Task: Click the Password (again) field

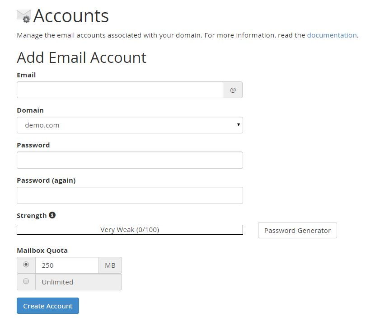Action: (130, 195)
